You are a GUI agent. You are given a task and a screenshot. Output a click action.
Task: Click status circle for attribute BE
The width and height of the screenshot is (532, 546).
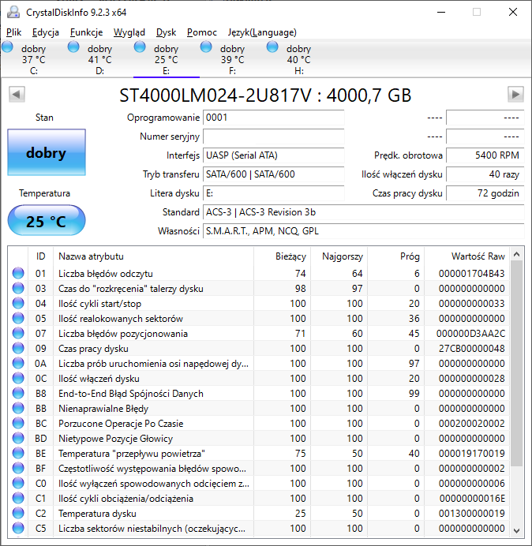tap(18, 453)
